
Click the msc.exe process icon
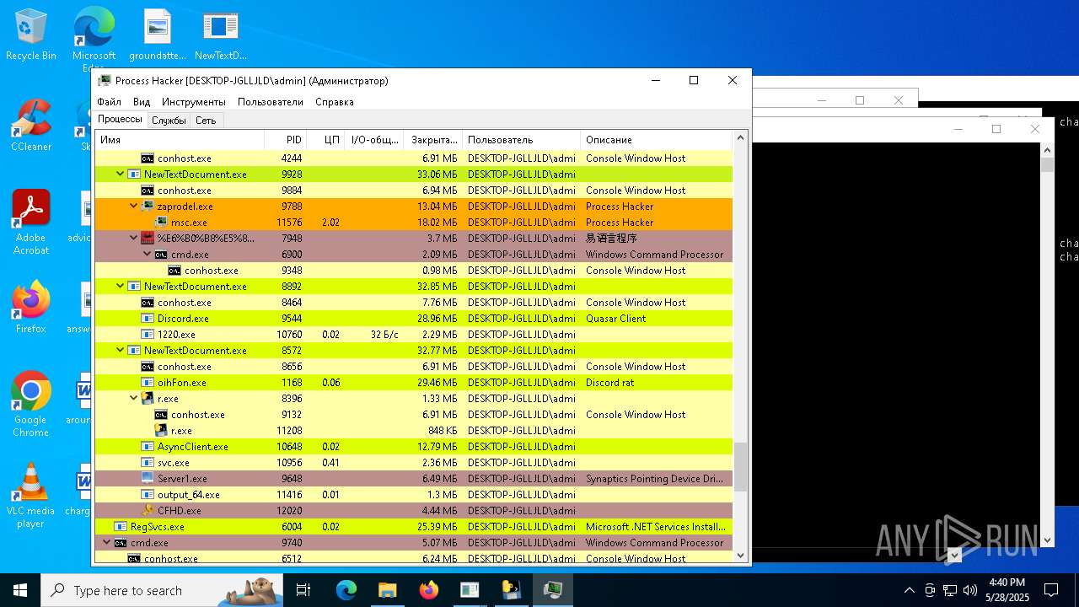pos(161,222)
